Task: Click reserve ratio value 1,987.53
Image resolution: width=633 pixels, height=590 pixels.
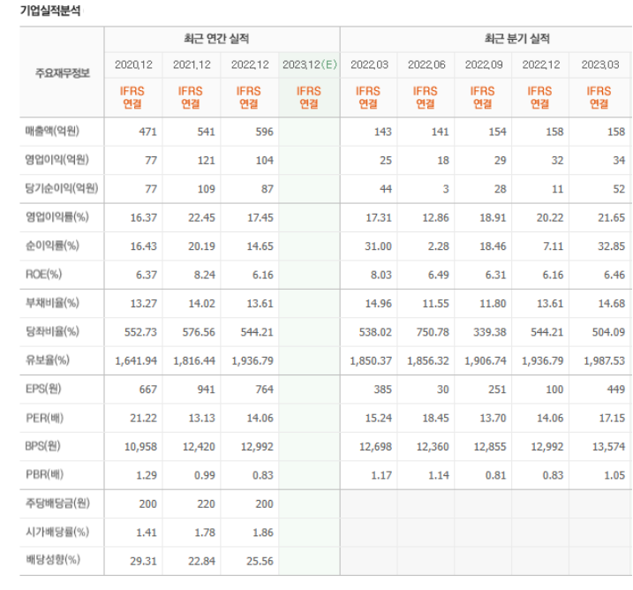Action: (604, 361)
